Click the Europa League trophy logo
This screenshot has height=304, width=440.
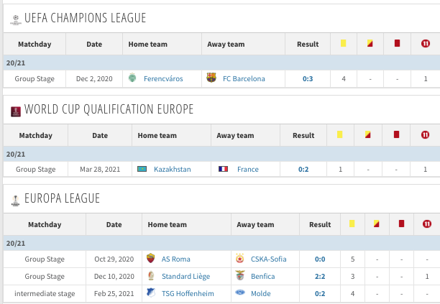pos(15,201)
